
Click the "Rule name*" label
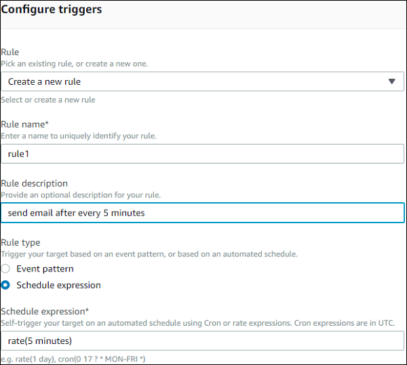coord(24,123)
